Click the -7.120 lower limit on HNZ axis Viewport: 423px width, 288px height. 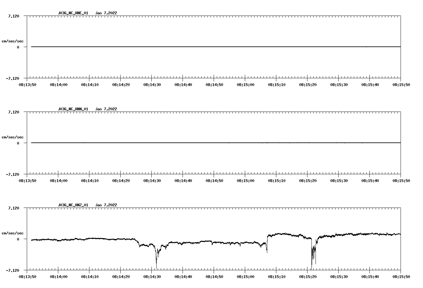[12, 270]
